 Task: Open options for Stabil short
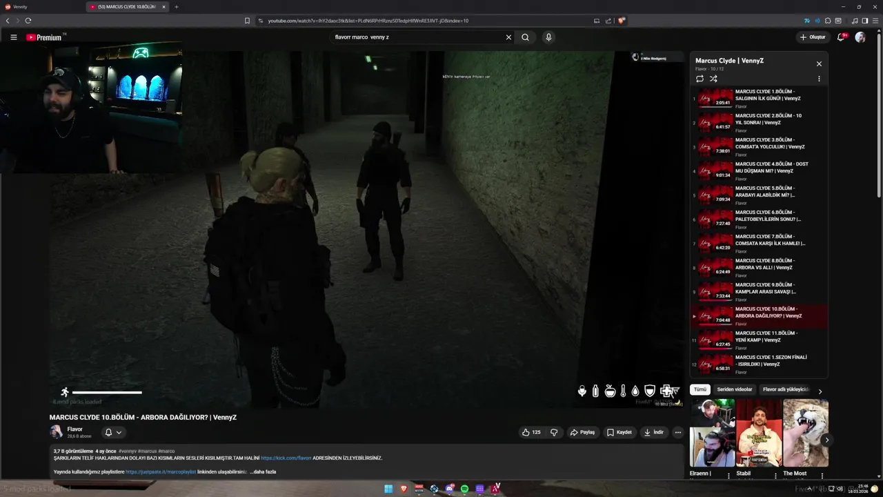click(x=775, y=475)
